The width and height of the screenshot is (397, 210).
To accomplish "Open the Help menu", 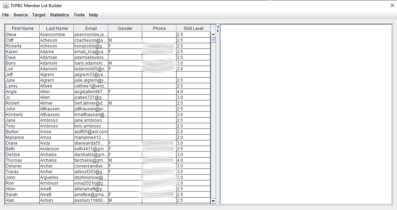I will [93, 15].
